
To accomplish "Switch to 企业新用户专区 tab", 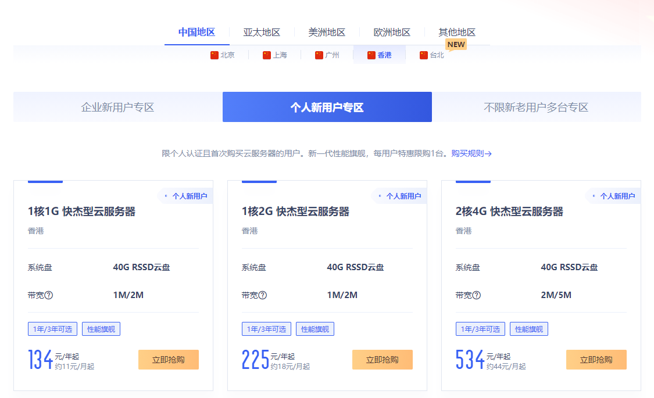I will point(118,107).
